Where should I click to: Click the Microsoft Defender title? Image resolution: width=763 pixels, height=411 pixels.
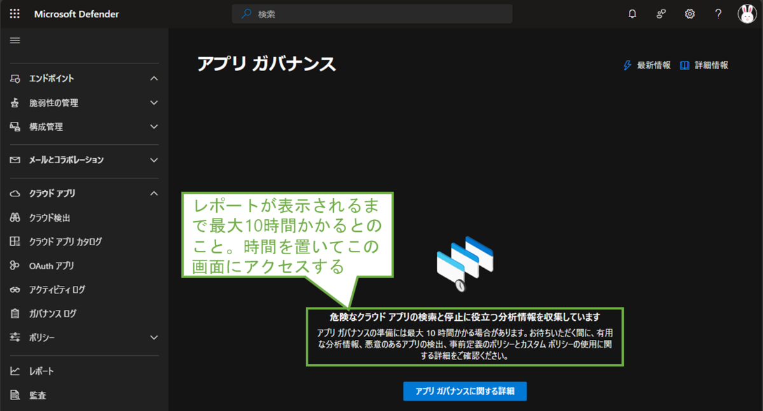pyautogui.click(x=76, y=14)
